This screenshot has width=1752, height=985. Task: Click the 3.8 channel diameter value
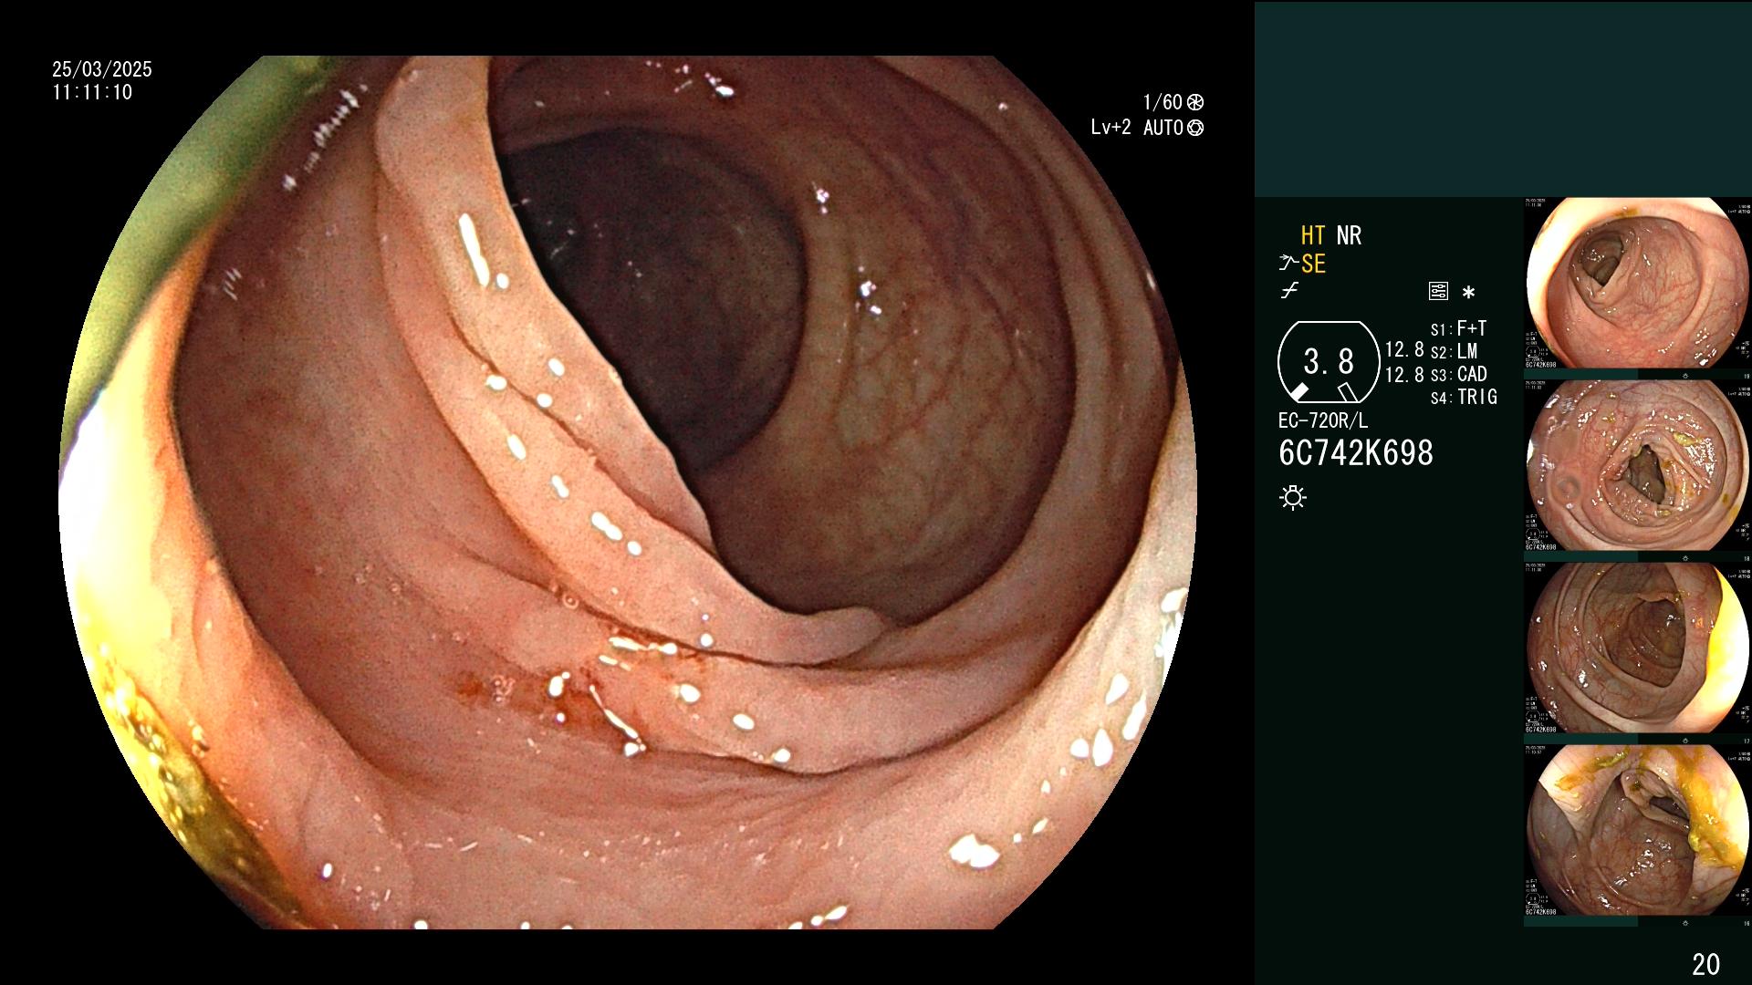pyautogui.click(x=1329, y=361)
